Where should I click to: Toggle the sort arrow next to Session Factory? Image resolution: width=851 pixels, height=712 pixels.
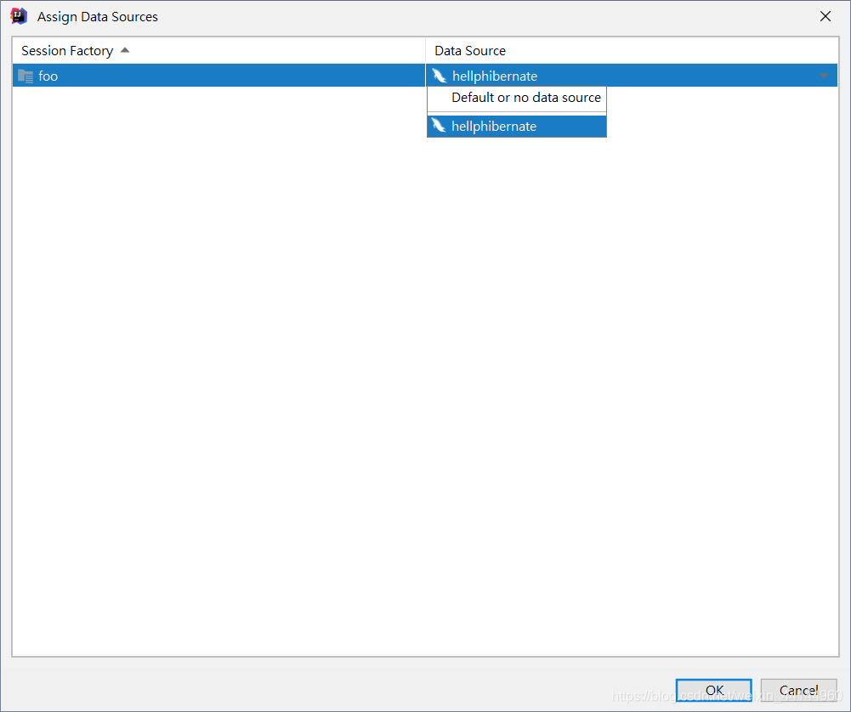pyautogui.click(x=125, y=50)
